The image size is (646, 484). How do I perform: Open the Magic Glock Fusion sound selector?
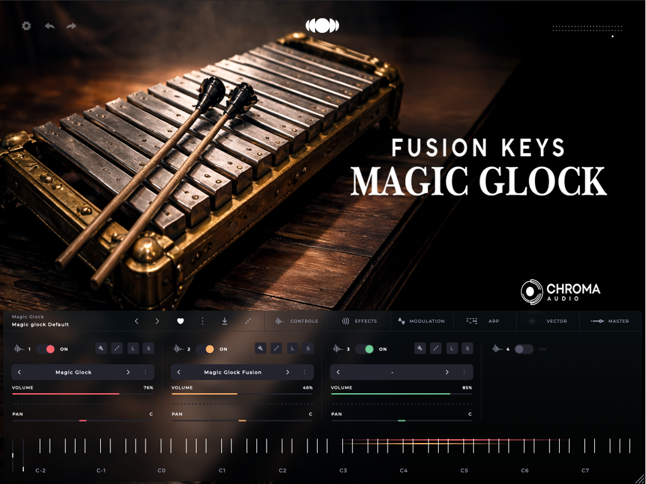pyautogui.click(x=233, y=372)
